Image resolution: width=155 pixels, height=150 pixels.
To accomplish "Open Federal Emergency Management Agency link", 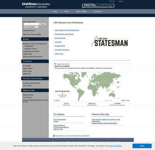I will [x=105, y=123].
